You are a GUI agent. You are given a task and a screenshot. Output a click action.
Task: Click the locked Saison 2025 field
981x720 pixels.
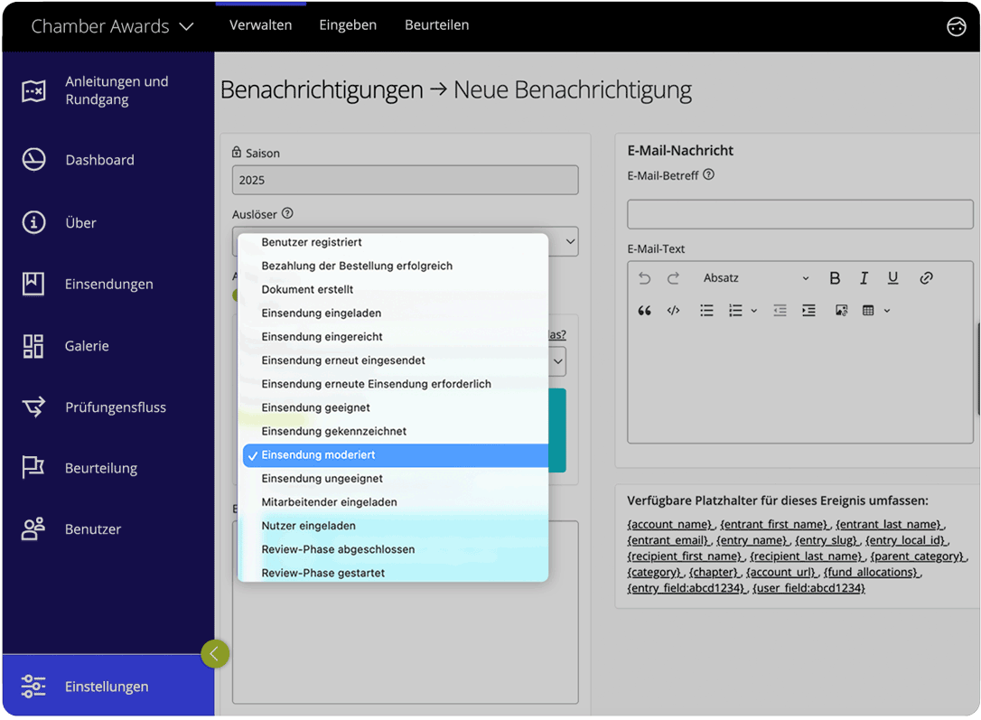pos(405,180)
